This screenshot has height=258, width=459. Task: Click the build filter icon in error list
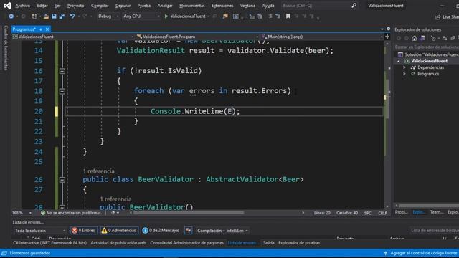(189, 231)
